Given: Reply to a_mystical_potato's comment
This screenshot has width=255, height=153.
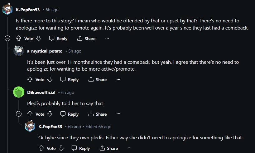Looking at the screenshot, I should (70, 80).
